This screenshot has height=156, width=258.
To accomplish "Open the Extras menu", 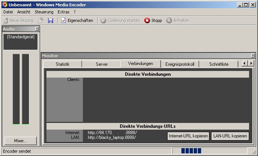I will (x=64, y=12).
